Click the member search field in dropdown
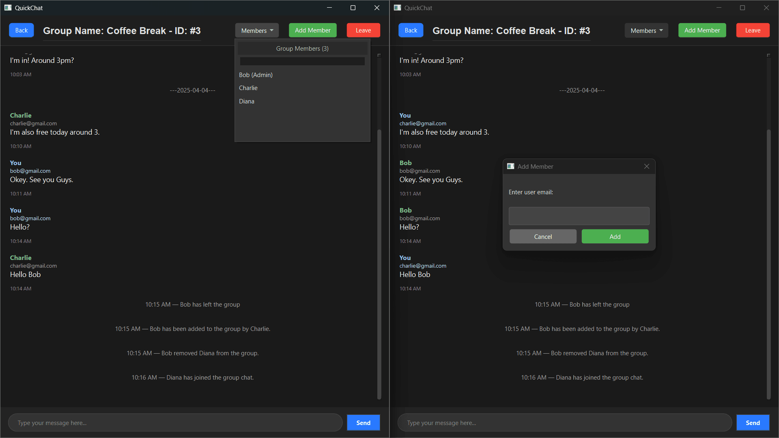 click(302, 61)
